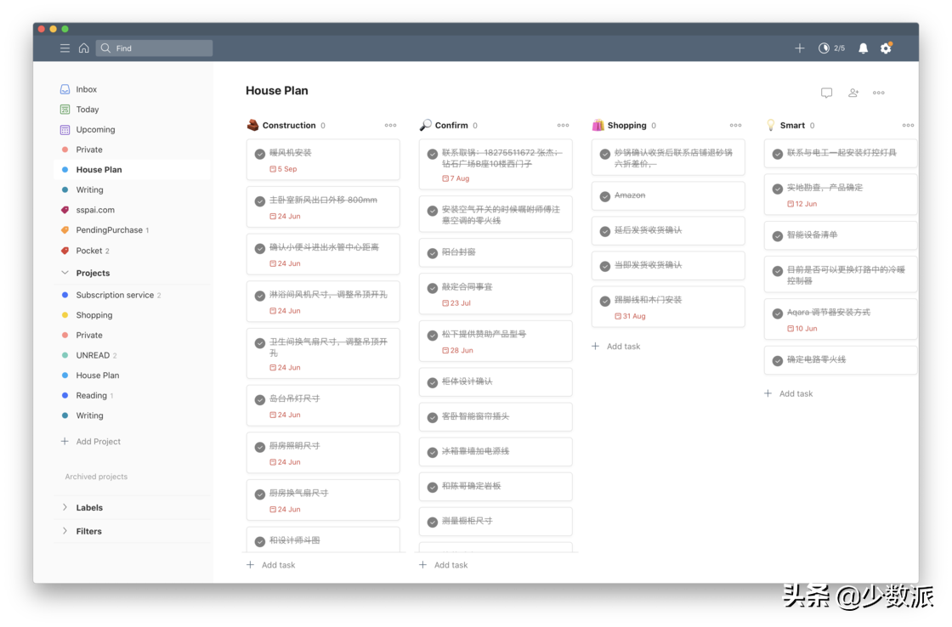Uncheck the 7 Aug task checkbox

coord(433,154)
